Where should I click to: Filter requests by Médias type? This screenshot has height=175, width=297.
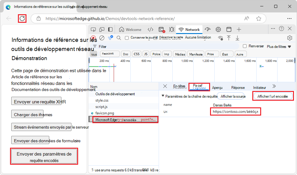pos(180,54)
